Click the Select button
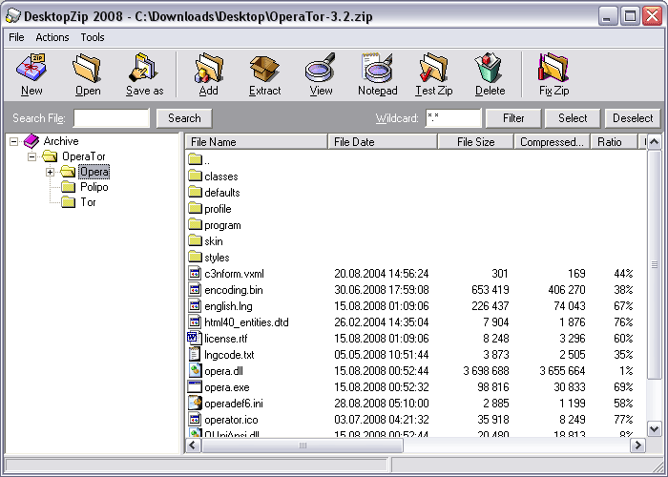The height and width of the screenshot is (477, 668). (x=573, y=118)
